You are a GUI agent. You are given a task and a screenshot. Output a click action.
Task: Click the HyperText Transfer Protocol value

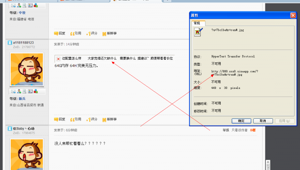(233, 56)
